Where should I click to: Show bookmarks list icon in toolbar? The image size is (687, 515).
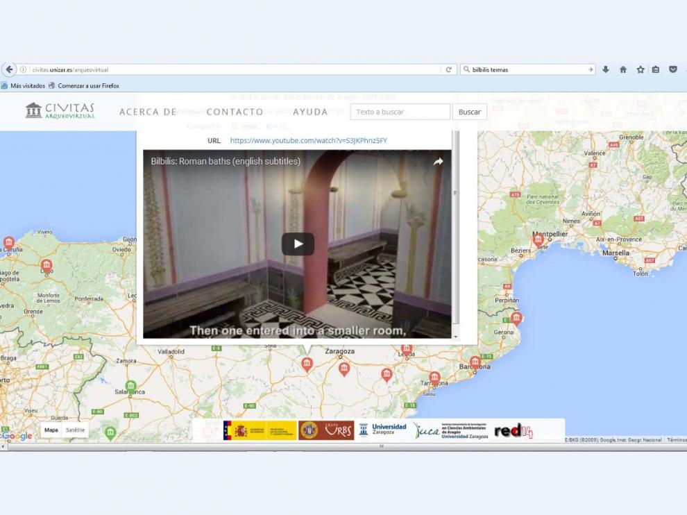click(656, 69)
